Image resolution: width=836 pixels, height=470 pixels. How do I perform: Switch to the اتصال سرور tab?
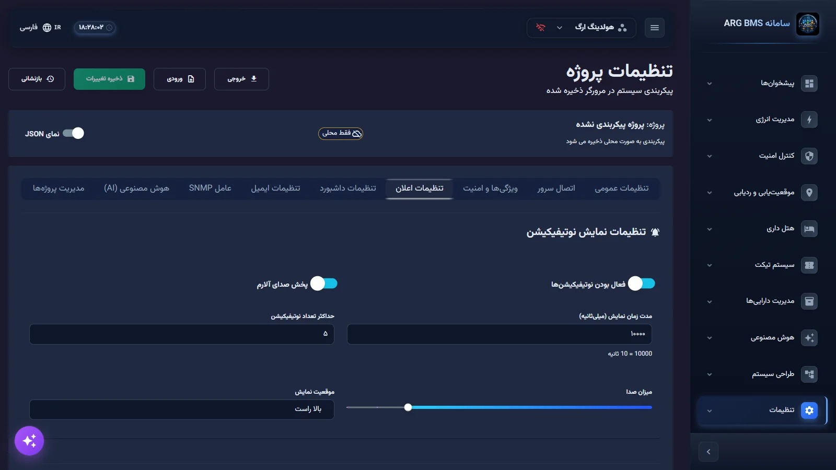(x=556, y=189)
